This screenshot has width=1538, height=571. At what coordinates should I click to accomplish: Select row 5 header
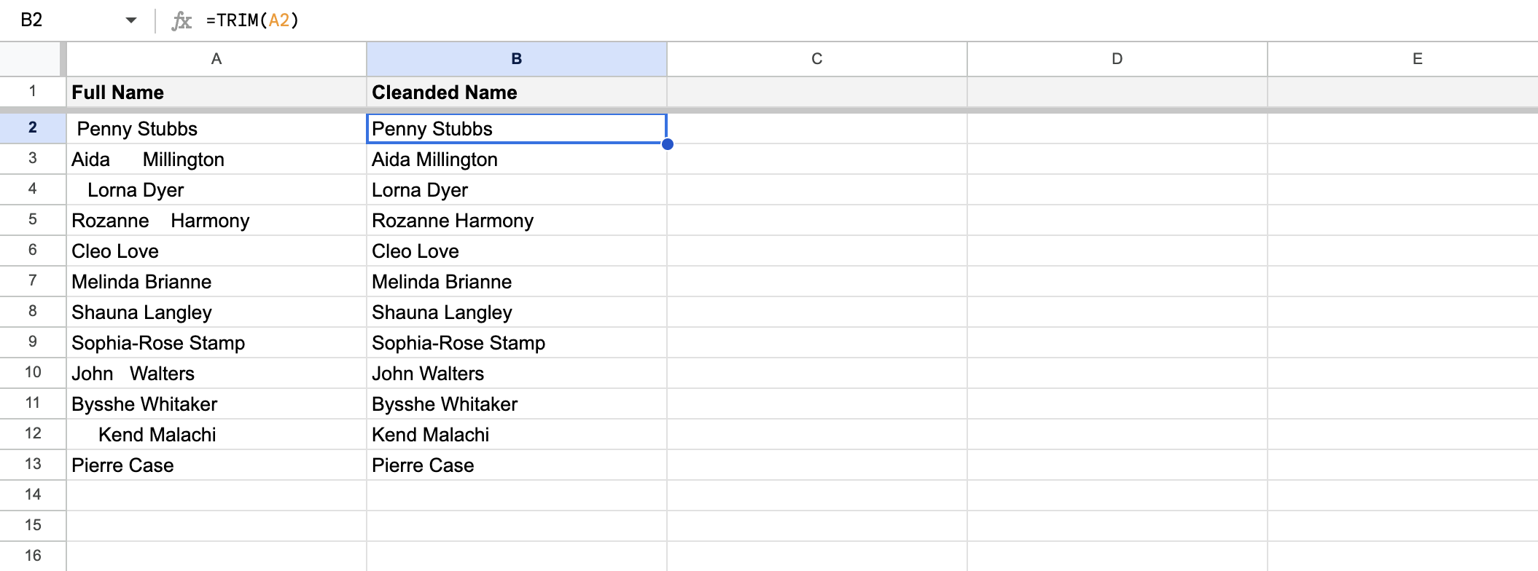31,221
